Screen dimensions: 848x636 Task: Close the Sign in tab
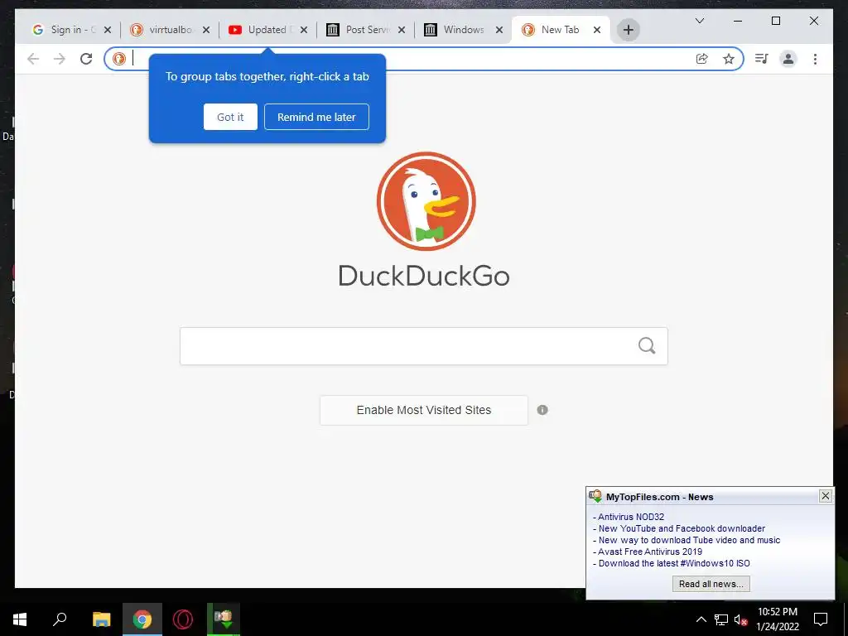(108, 30)
